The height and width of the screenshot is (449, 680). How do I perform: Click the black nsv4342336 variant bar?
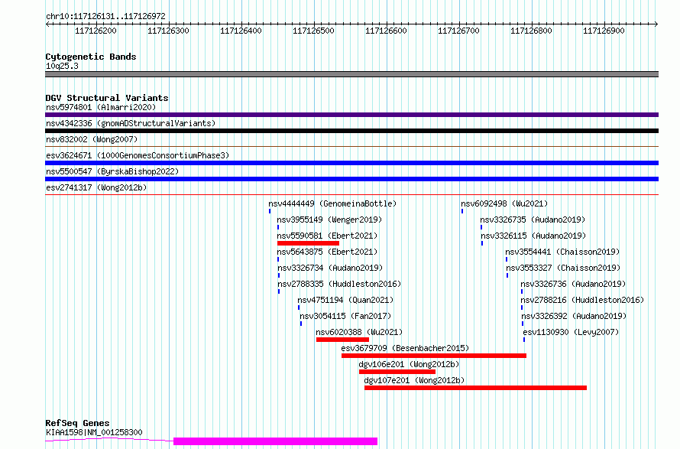pyautogui.click(x=351, y=131)
